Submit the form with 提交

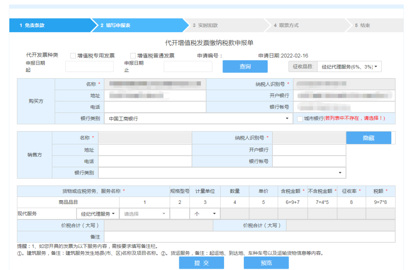click(x=202, y=263)
